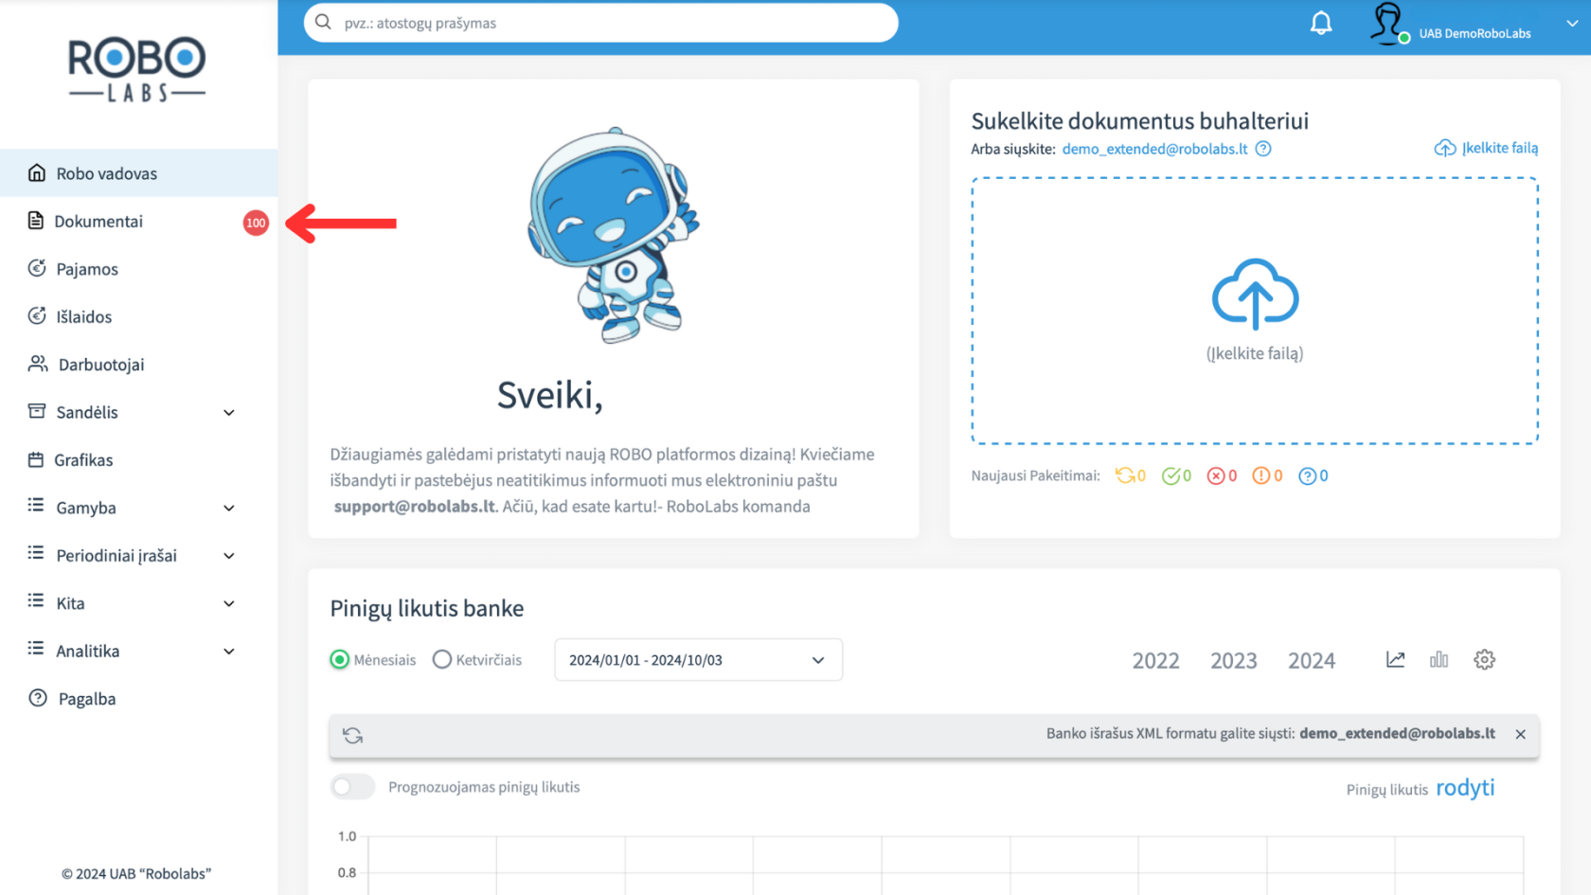Switch to line chart view
The width and height of the screenshot is (1591, 895).
point(1395,659)
